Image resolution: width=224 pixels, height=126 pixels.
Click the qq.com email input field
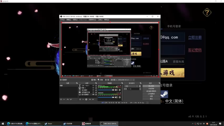pyautogui.click(x=172, y=37)
